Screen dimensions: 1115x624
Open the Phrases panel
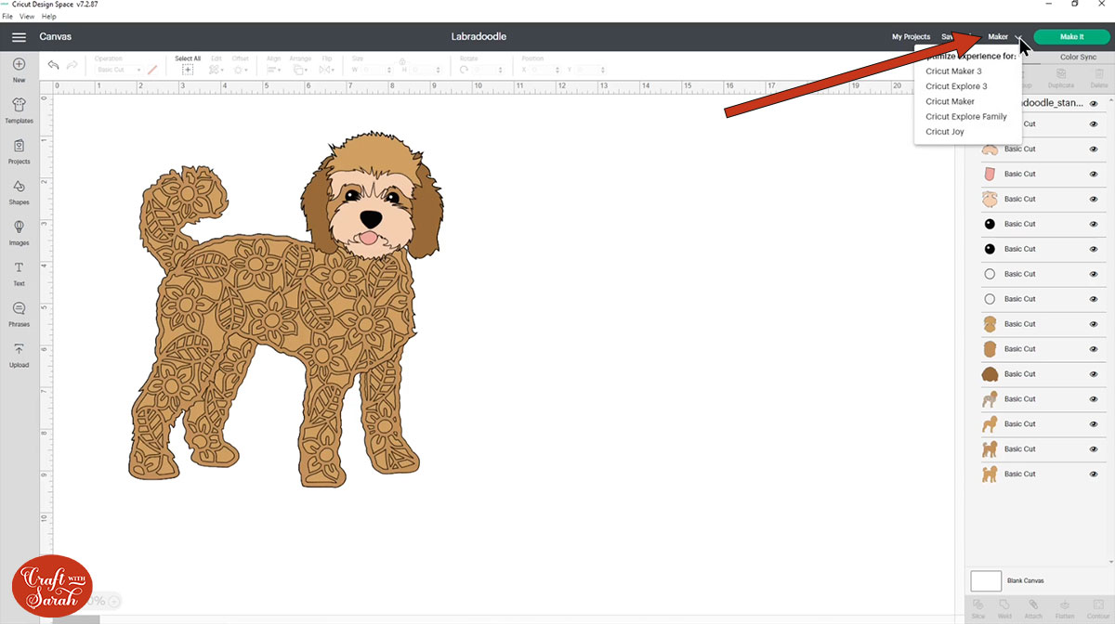(x=19, y=311)
